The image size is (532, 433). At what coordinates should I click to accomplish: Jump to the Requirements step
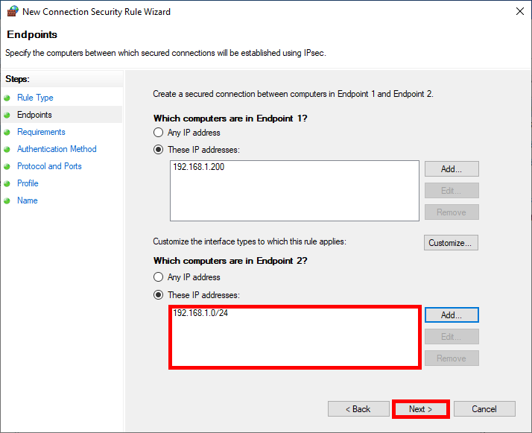click(41, 132)
